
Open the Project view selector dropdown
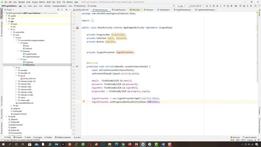pyautogui.click(x=9, y=10)
